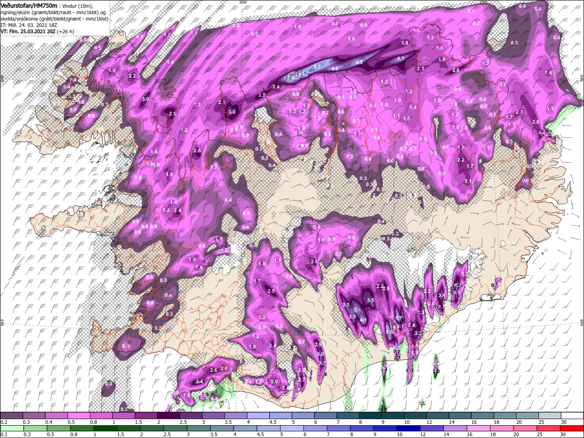The width and height of the screenshot is (584, 438).
Task: Pick the upper legend swatch above 0.2
Action: coord(12,416)
